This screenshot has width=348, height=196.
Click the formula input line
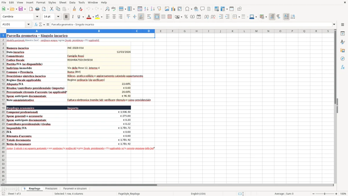pyautogui.click(x=191, y=24)
